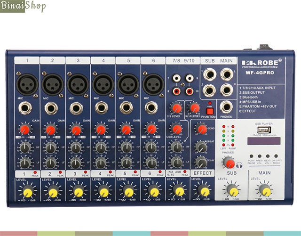The height and width of the screenshot is (236, 301).
Task: Click the red PHANTOM +48V button
Action: point(210,111)
